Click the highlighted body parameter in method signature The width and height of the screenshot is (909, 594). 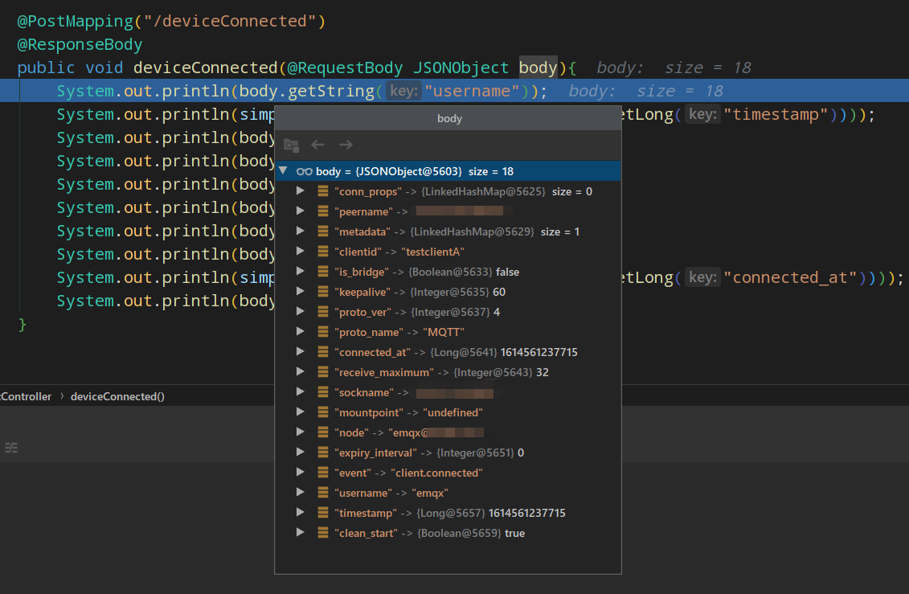[538, 68]
